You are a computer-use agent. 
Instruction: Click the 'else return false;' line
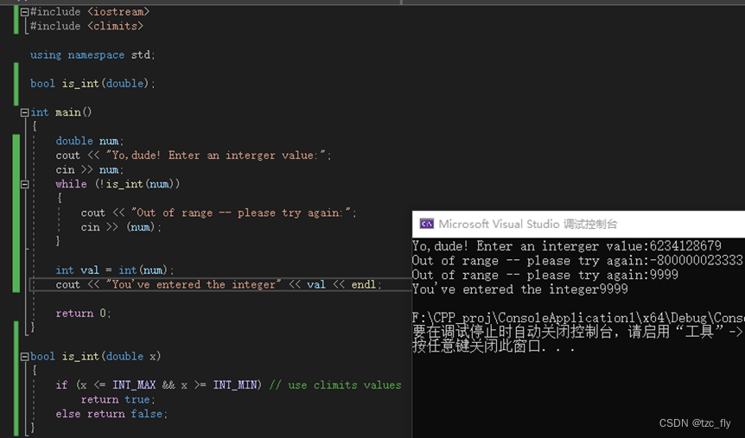[111, 414]
